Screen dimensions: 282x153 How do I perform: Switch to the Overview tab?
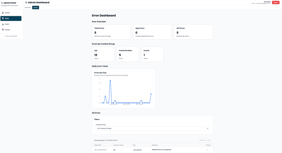(x=27, y=8)
